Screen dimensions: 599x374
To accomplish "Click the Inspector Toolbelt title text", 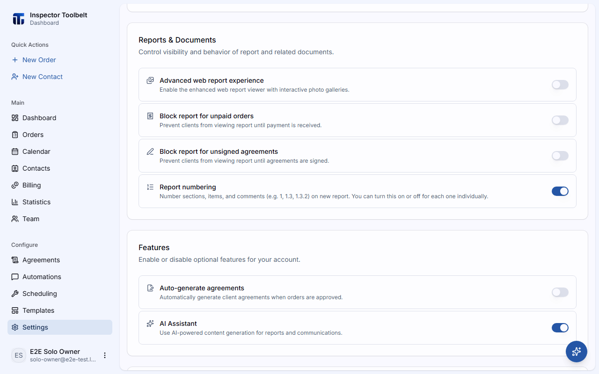I will pyautogui.click(x=58, y=15).
